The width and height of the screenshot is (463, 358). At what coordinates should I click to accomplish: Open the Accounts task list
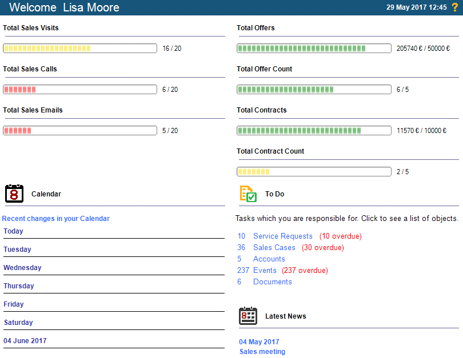269,259
